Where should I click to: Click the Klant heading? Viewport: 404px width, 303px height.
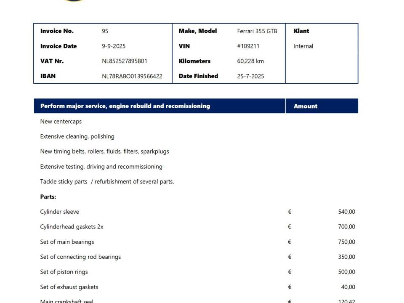(301, 31)
